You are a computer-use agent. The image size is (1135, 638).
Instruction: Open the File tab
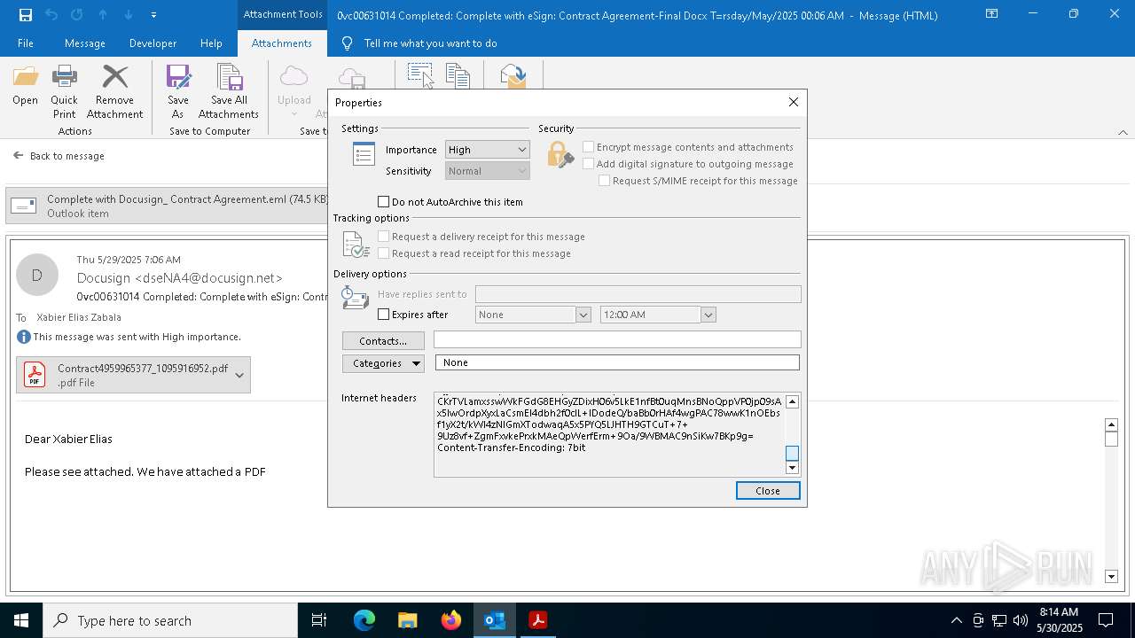[26, 43]
